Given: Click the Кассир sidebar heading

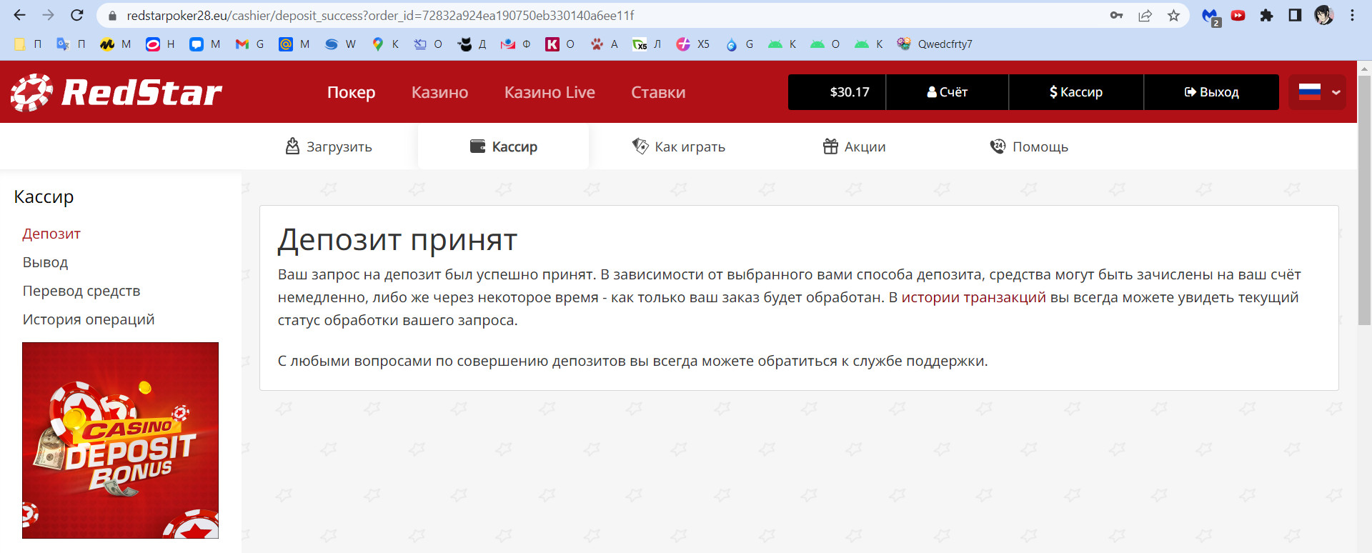Looking at the screenshot, I should pos(44,196).
